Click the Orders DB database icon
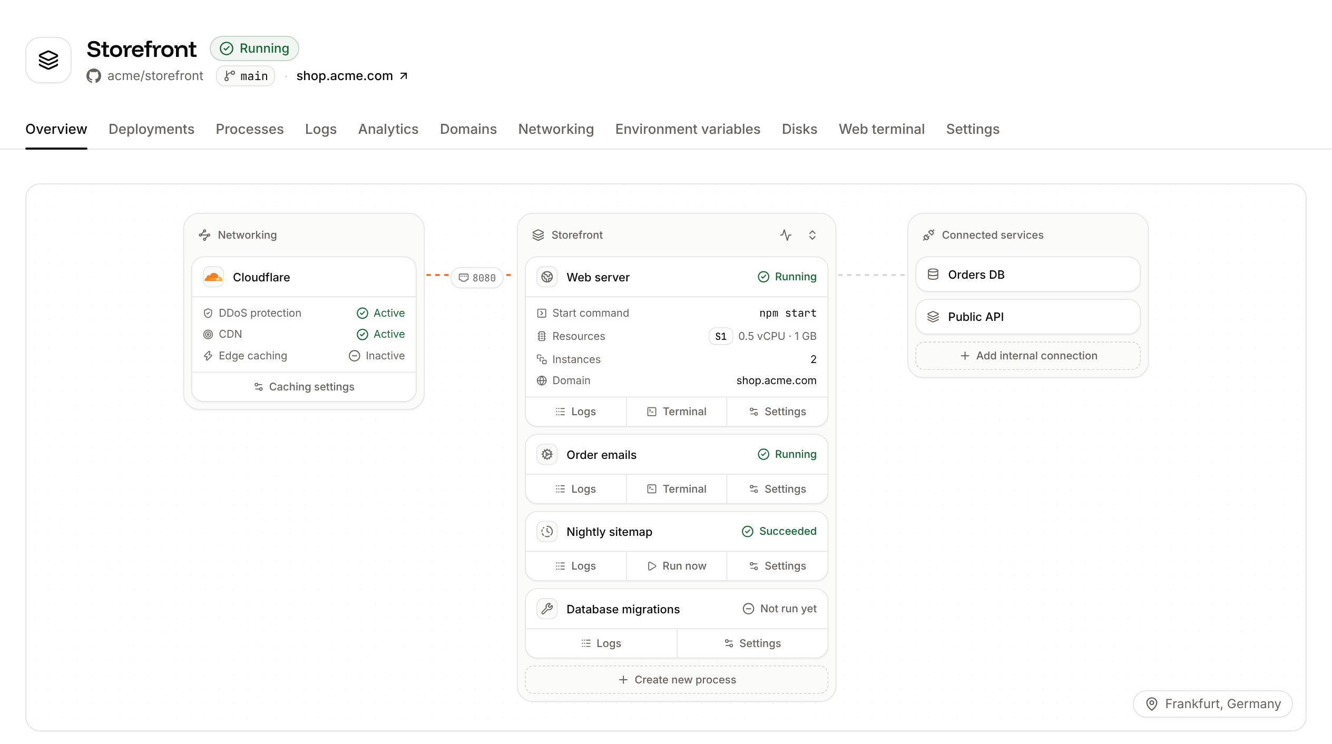The width and height of the screenshot is (1332, 744). 933,275
